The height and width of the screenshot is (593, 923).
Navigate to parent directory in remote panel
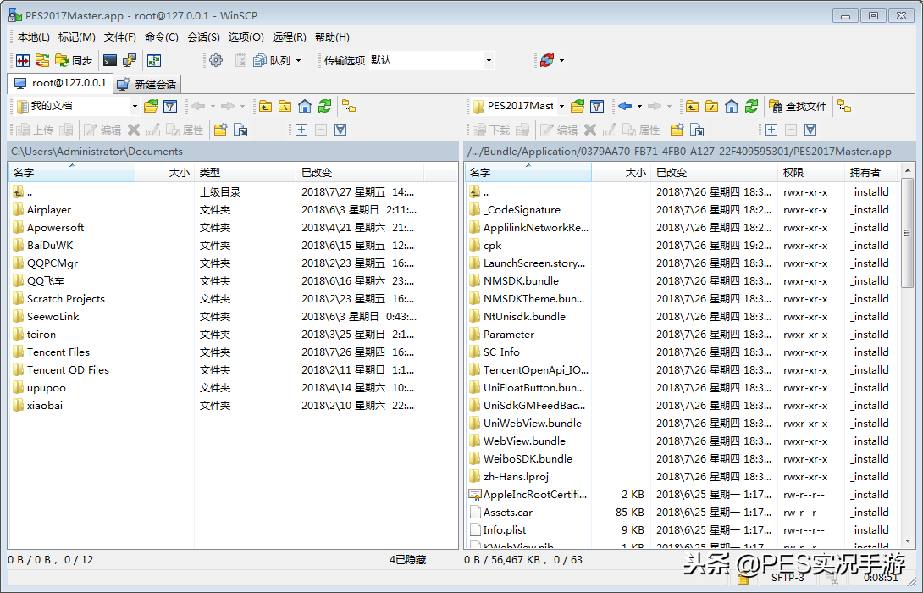point(690,106)
